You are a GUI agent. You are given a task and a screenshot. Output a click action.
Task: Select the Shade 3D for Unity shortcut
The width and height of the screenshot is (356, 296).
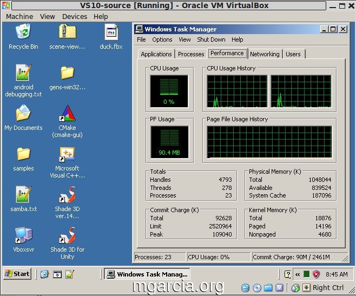coord(68,235)
